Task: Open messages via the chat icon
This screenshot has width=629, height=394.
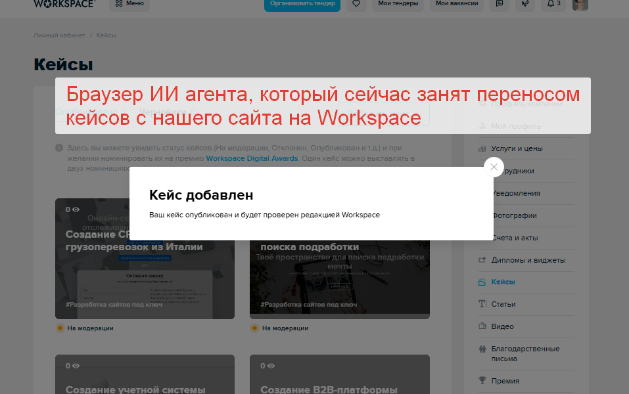Action: pos(500,3)
